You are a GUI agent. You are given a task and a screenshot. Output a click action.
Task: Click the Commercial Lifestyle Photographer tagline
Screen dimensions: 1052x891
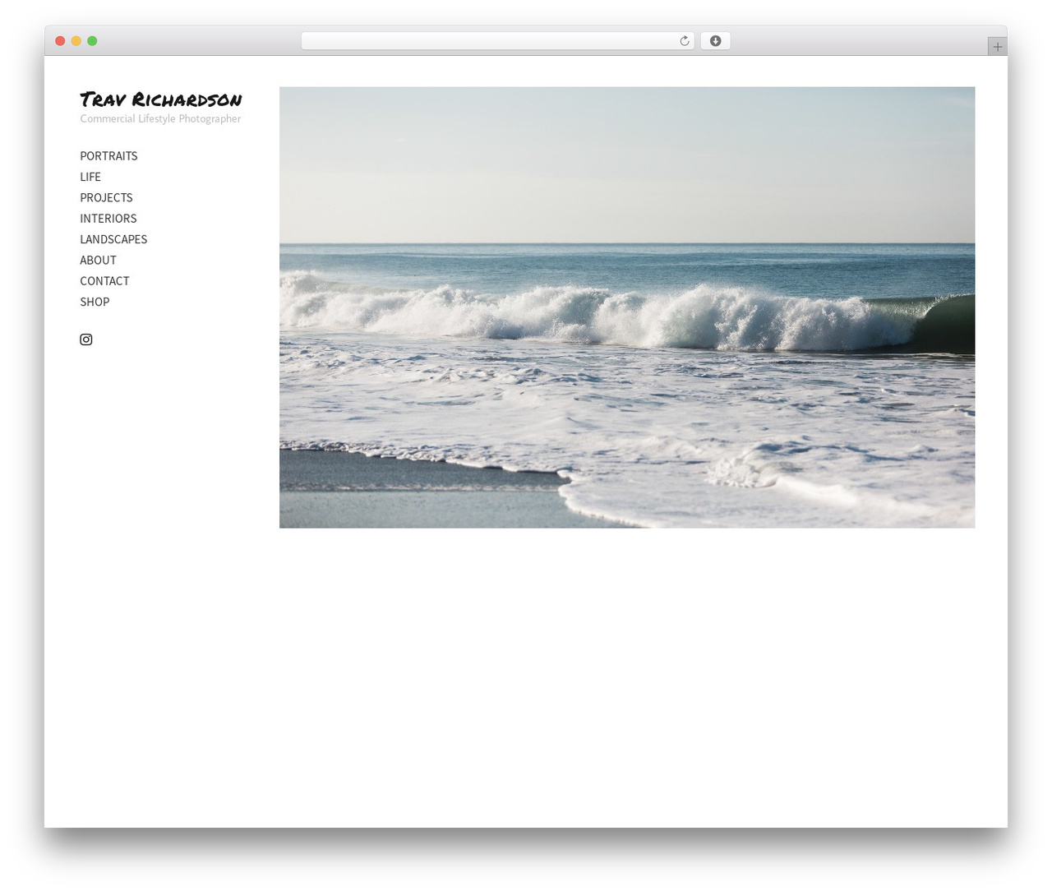[x=160, y=119]
